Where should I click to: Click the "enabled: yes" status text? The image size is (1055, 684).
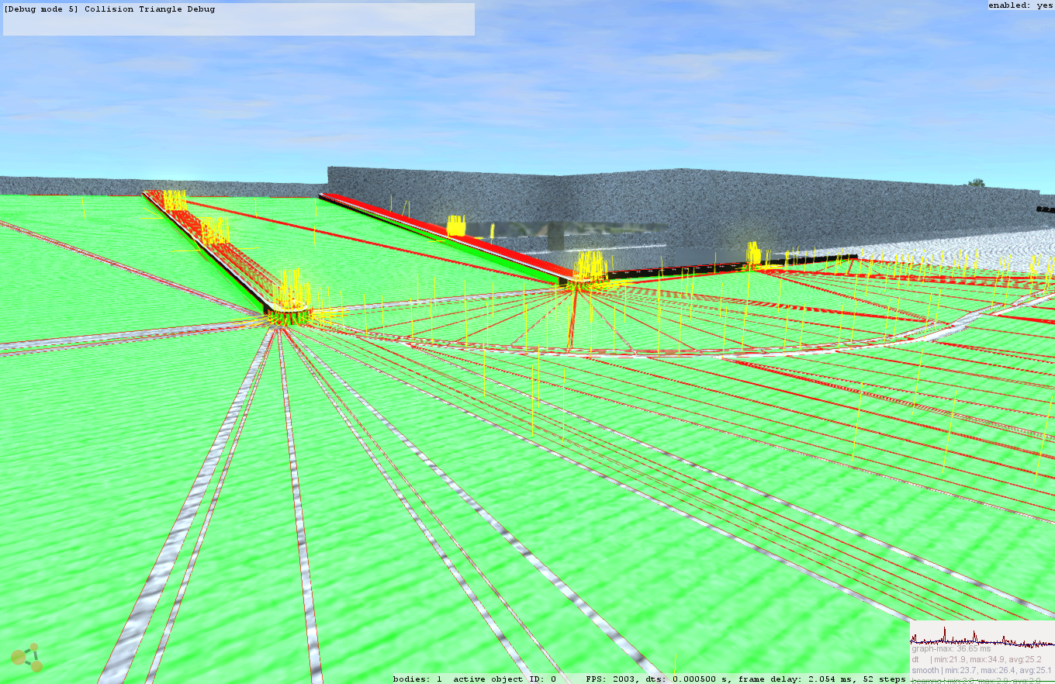1020,5
